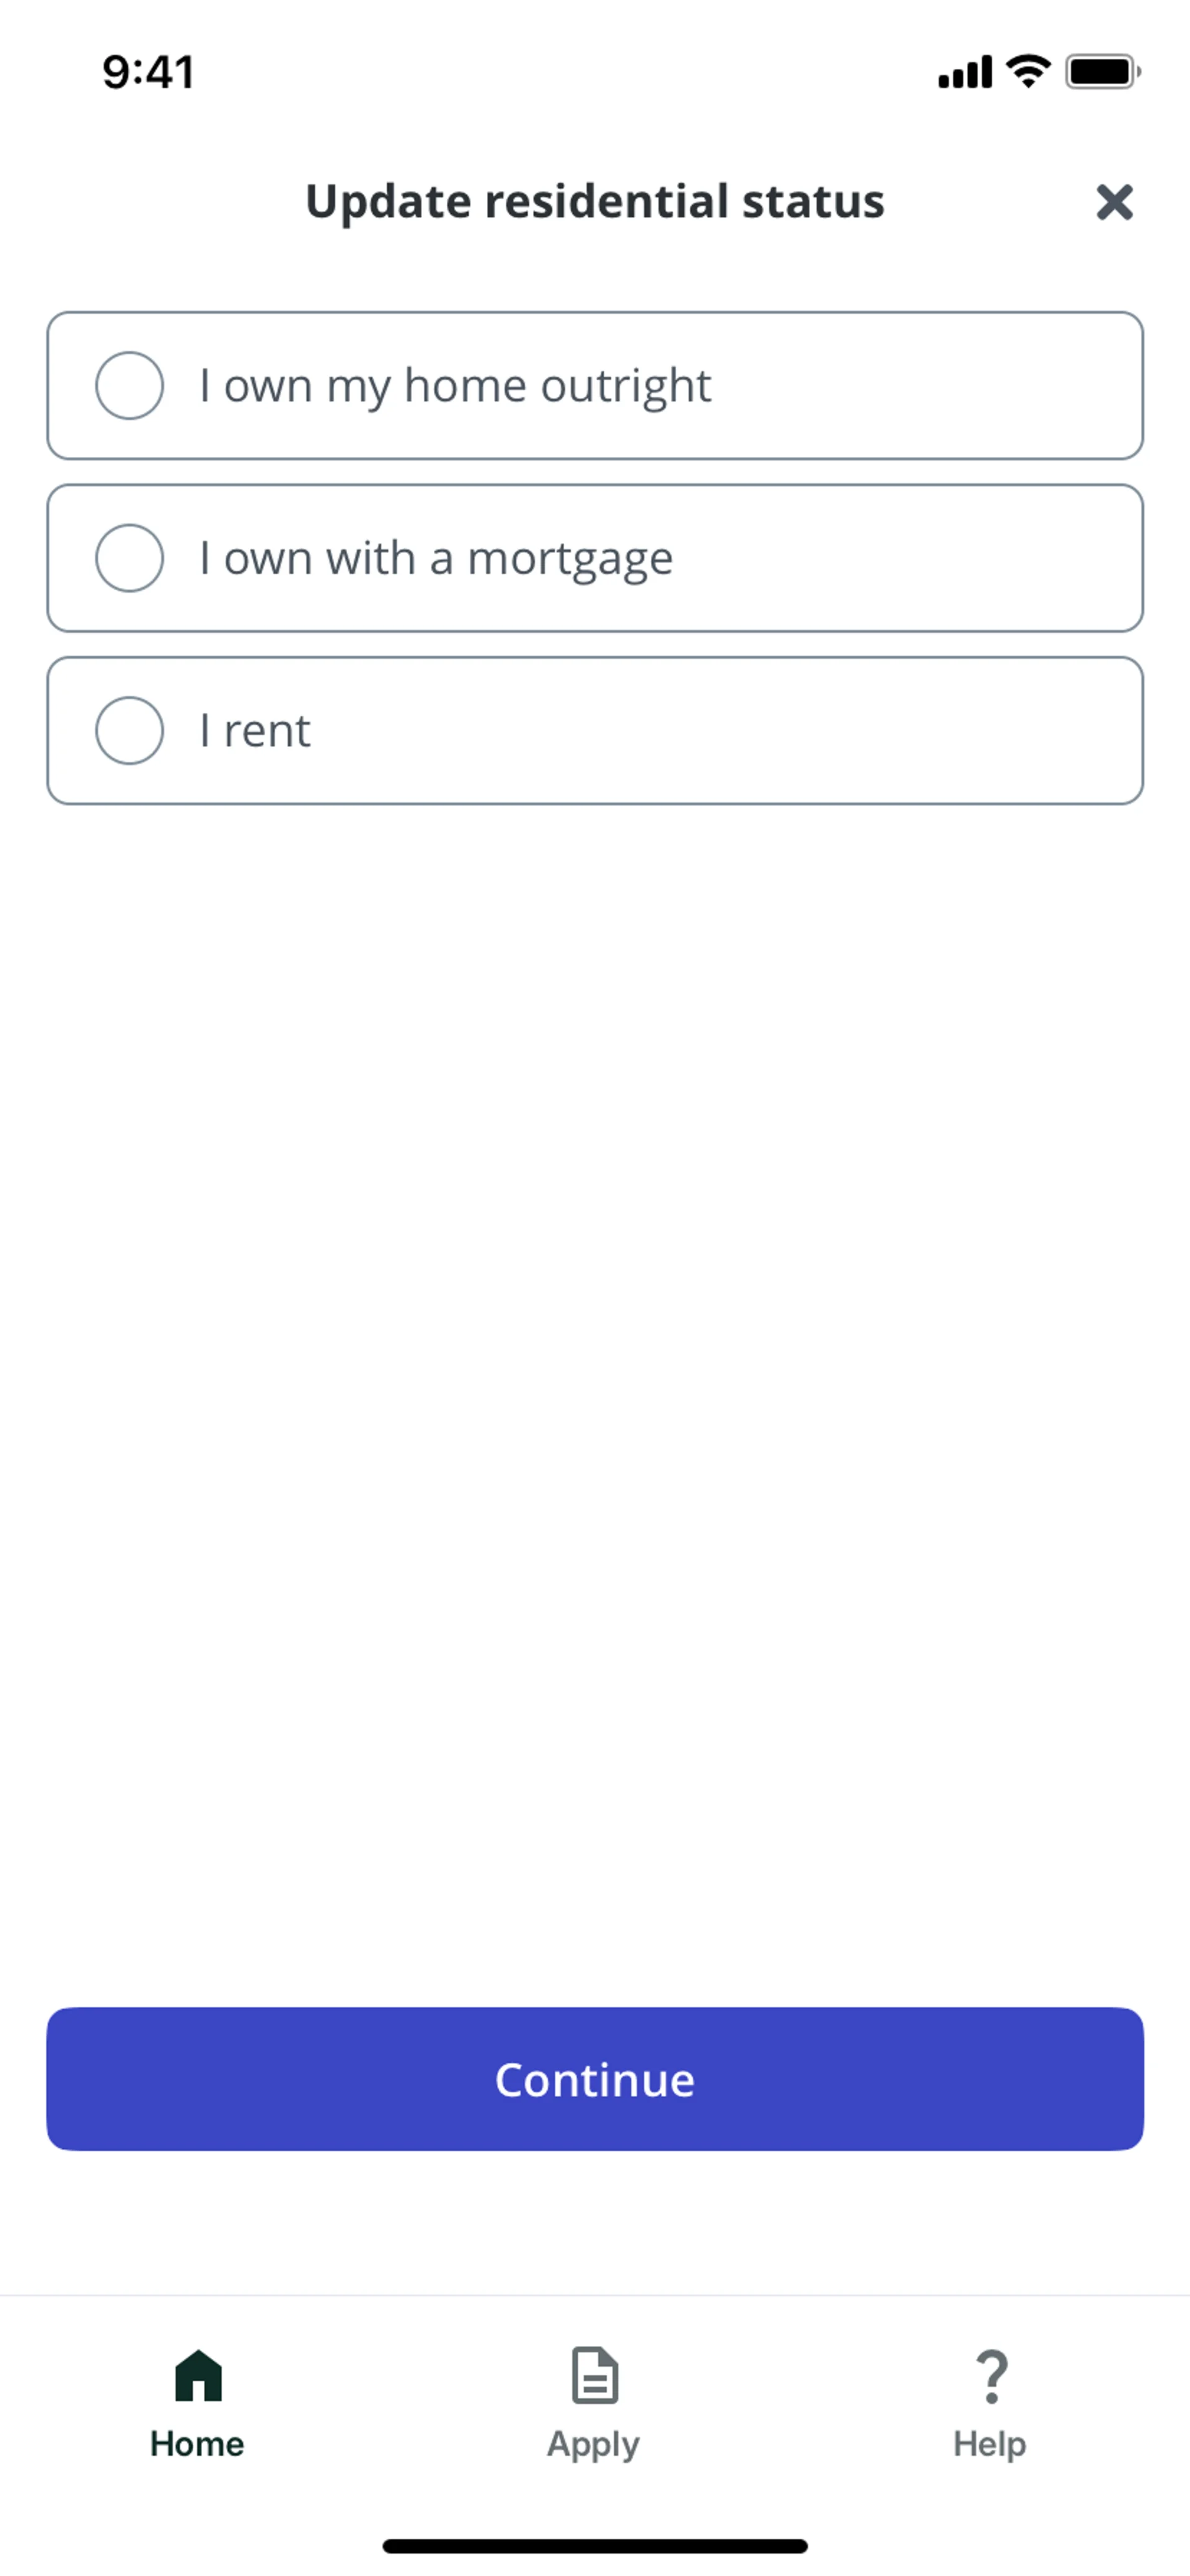
Task: Tap the cellular signal bars icon
Action: point(964,73)
